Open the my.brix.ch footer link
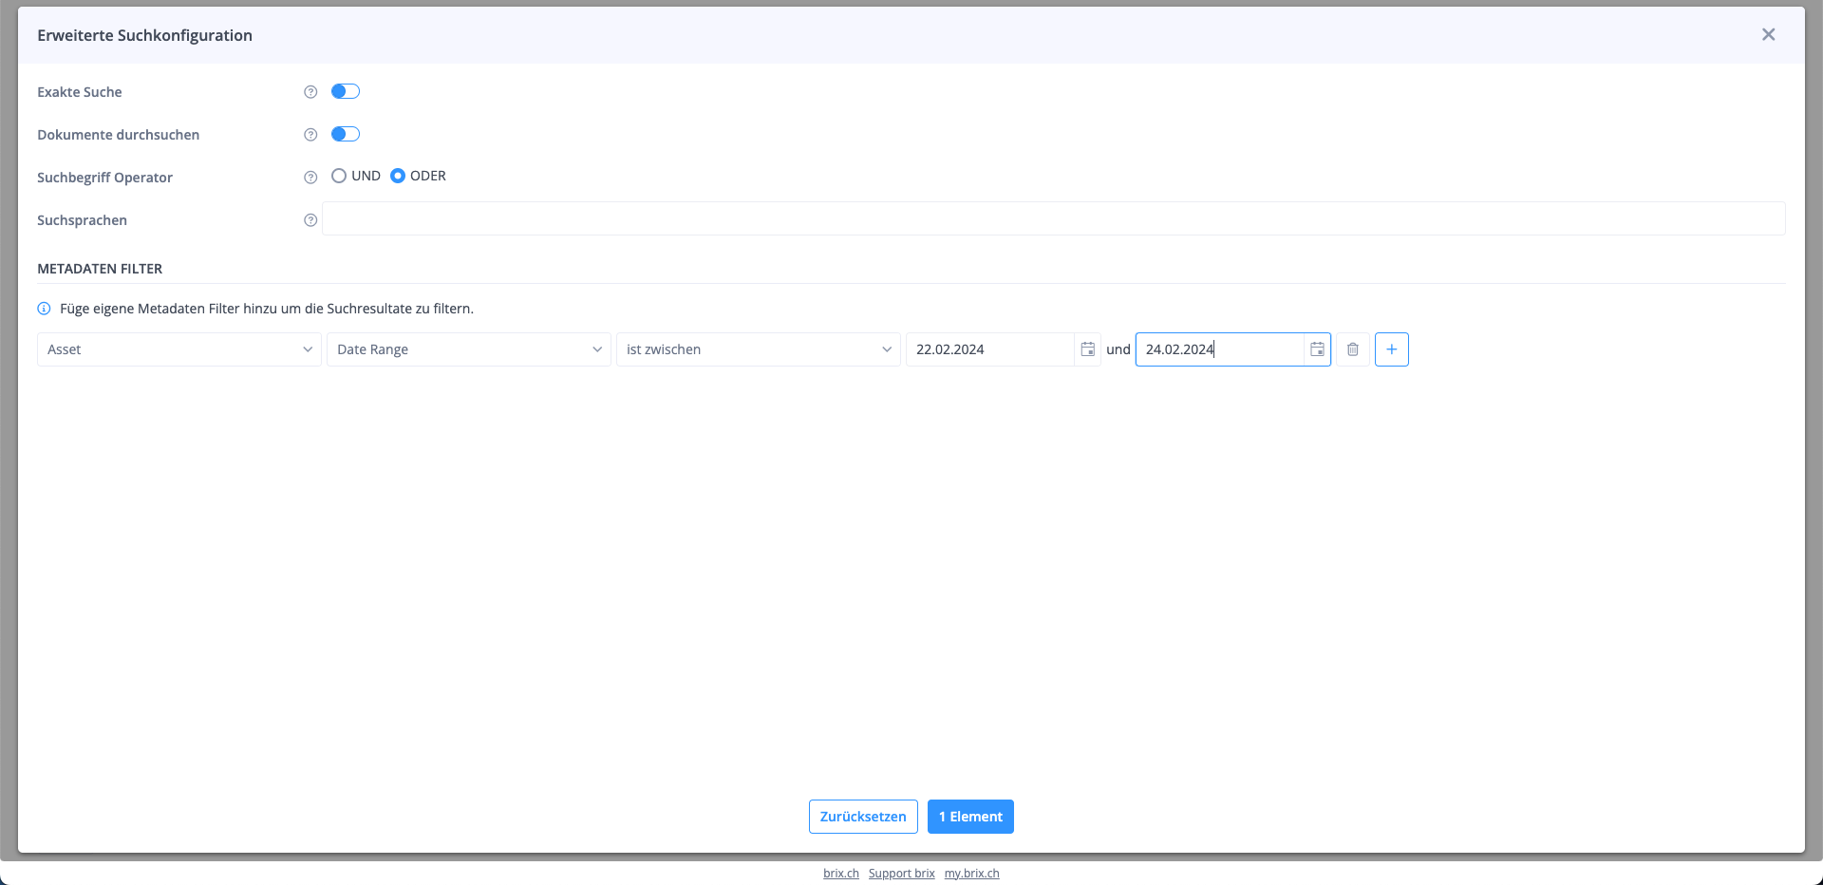The image size is (1823, 885). (972, 874)
